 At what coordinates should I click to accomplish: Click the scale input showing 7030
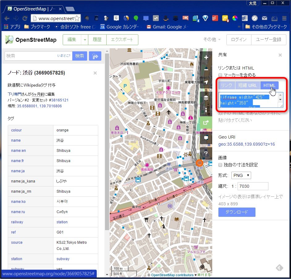[x=253, y=186]
